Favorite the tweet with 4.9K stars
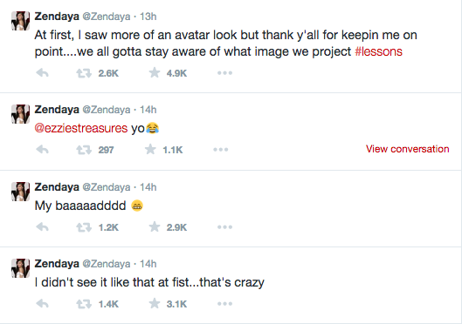The width and height of the screenshot is (462, 324). [x=155, y=72]
